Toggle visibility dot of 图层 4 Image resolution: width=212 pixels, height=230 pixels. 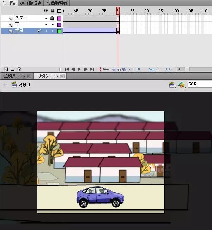pyautogui.click(x=46, y=18)
